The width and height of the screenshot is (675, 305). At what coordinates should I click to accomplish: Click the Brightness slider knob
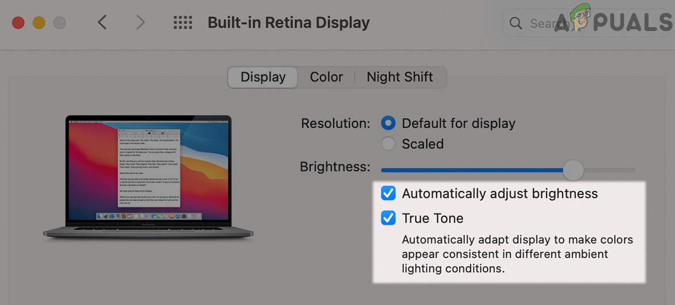point(573,170)
